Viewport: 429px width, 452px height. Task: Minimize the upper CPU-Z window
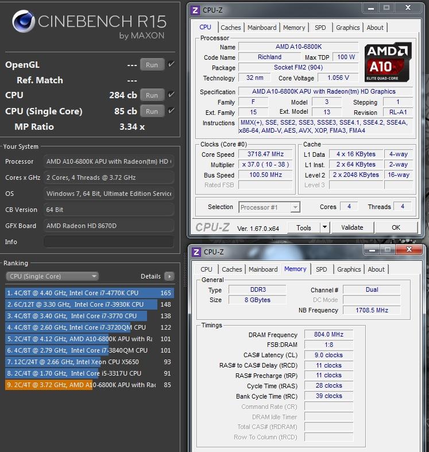[371, 8]
